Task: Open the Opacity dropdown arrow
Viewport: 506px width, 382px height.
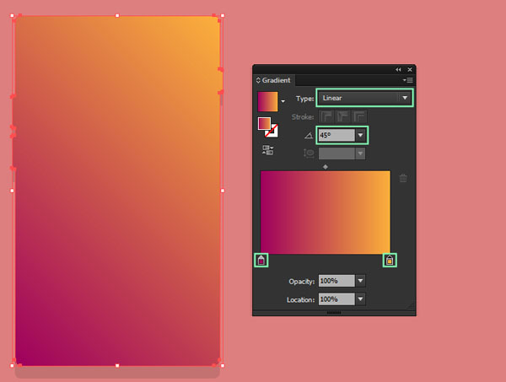Action: pos(360,281)
